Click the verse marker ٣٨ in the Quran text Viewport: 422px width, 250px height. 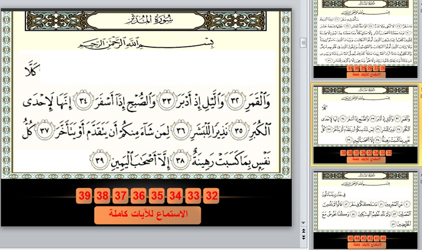point(180,160)
